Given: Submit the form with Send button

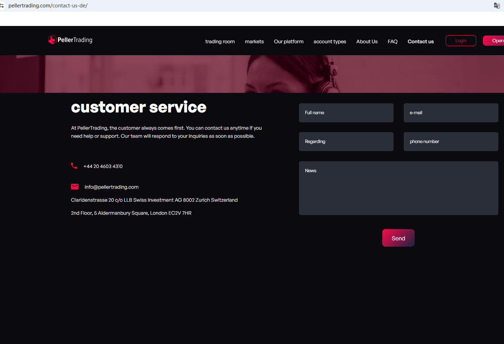Looking at the screenshot, I should (x=398, y=238).
